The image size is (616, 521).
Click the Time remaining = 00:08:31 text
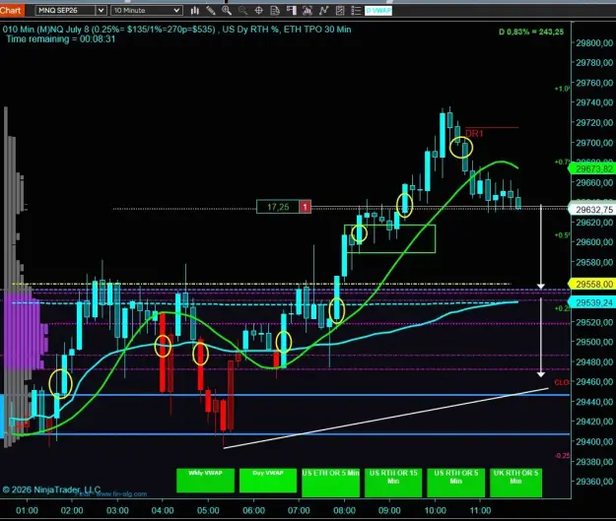[60, 39]
